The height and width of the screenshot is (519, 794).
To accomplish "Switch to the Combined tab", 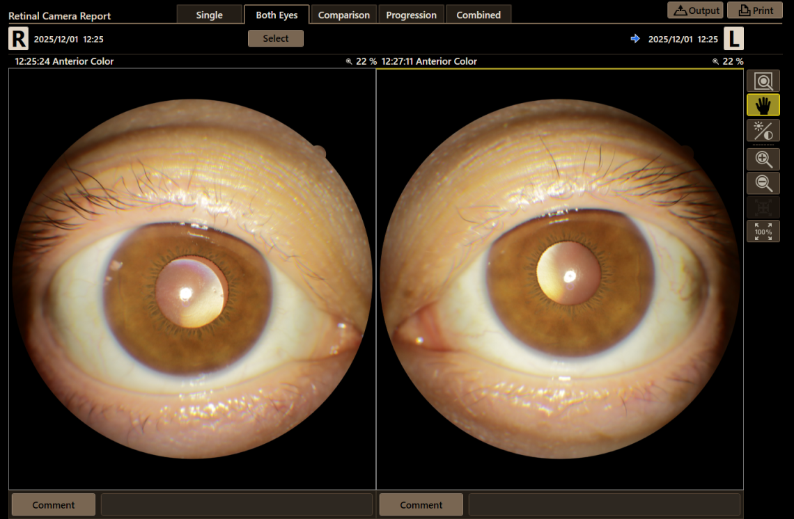I will tap(478, 14).
